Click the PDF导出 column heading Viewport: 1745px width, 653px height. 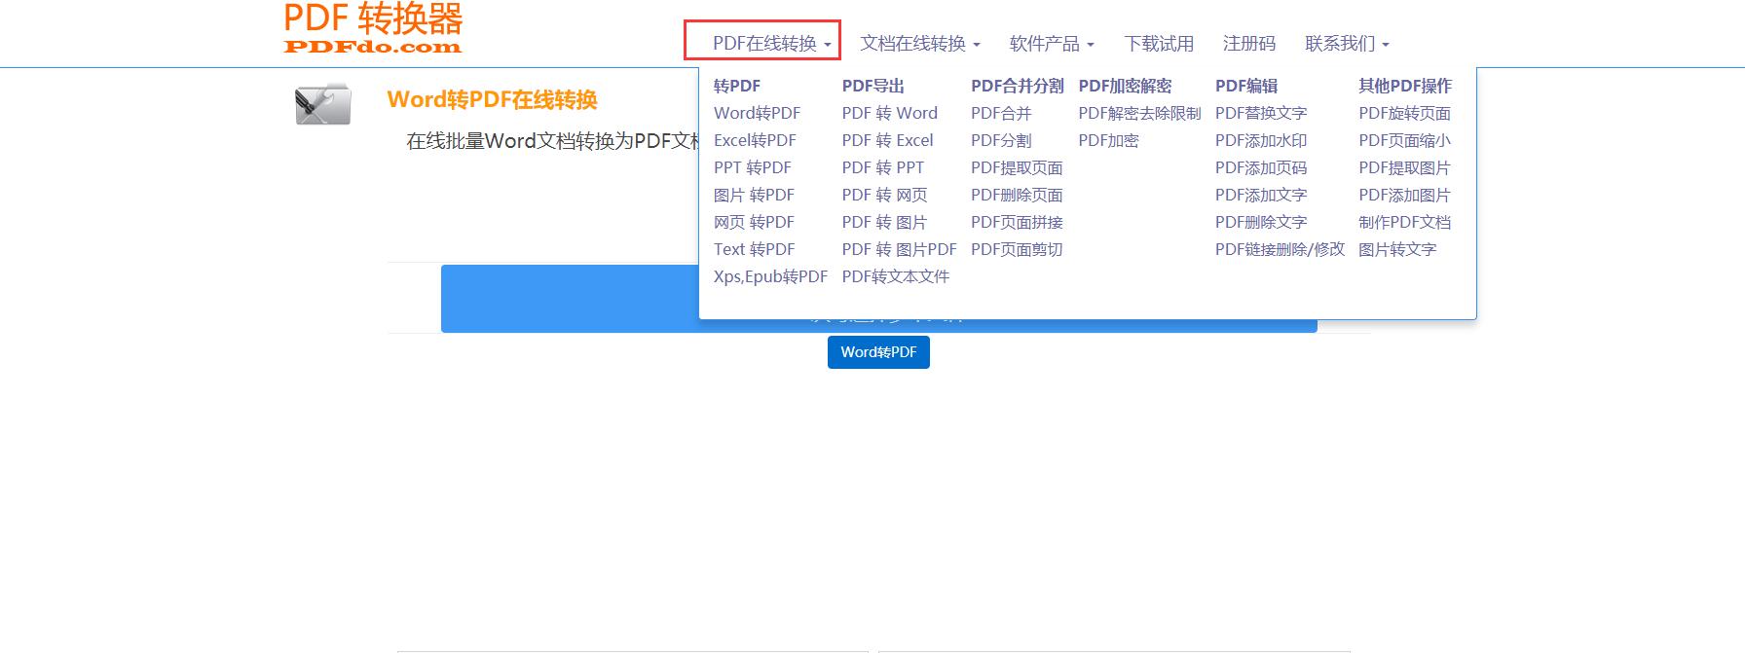click(873, 86)
